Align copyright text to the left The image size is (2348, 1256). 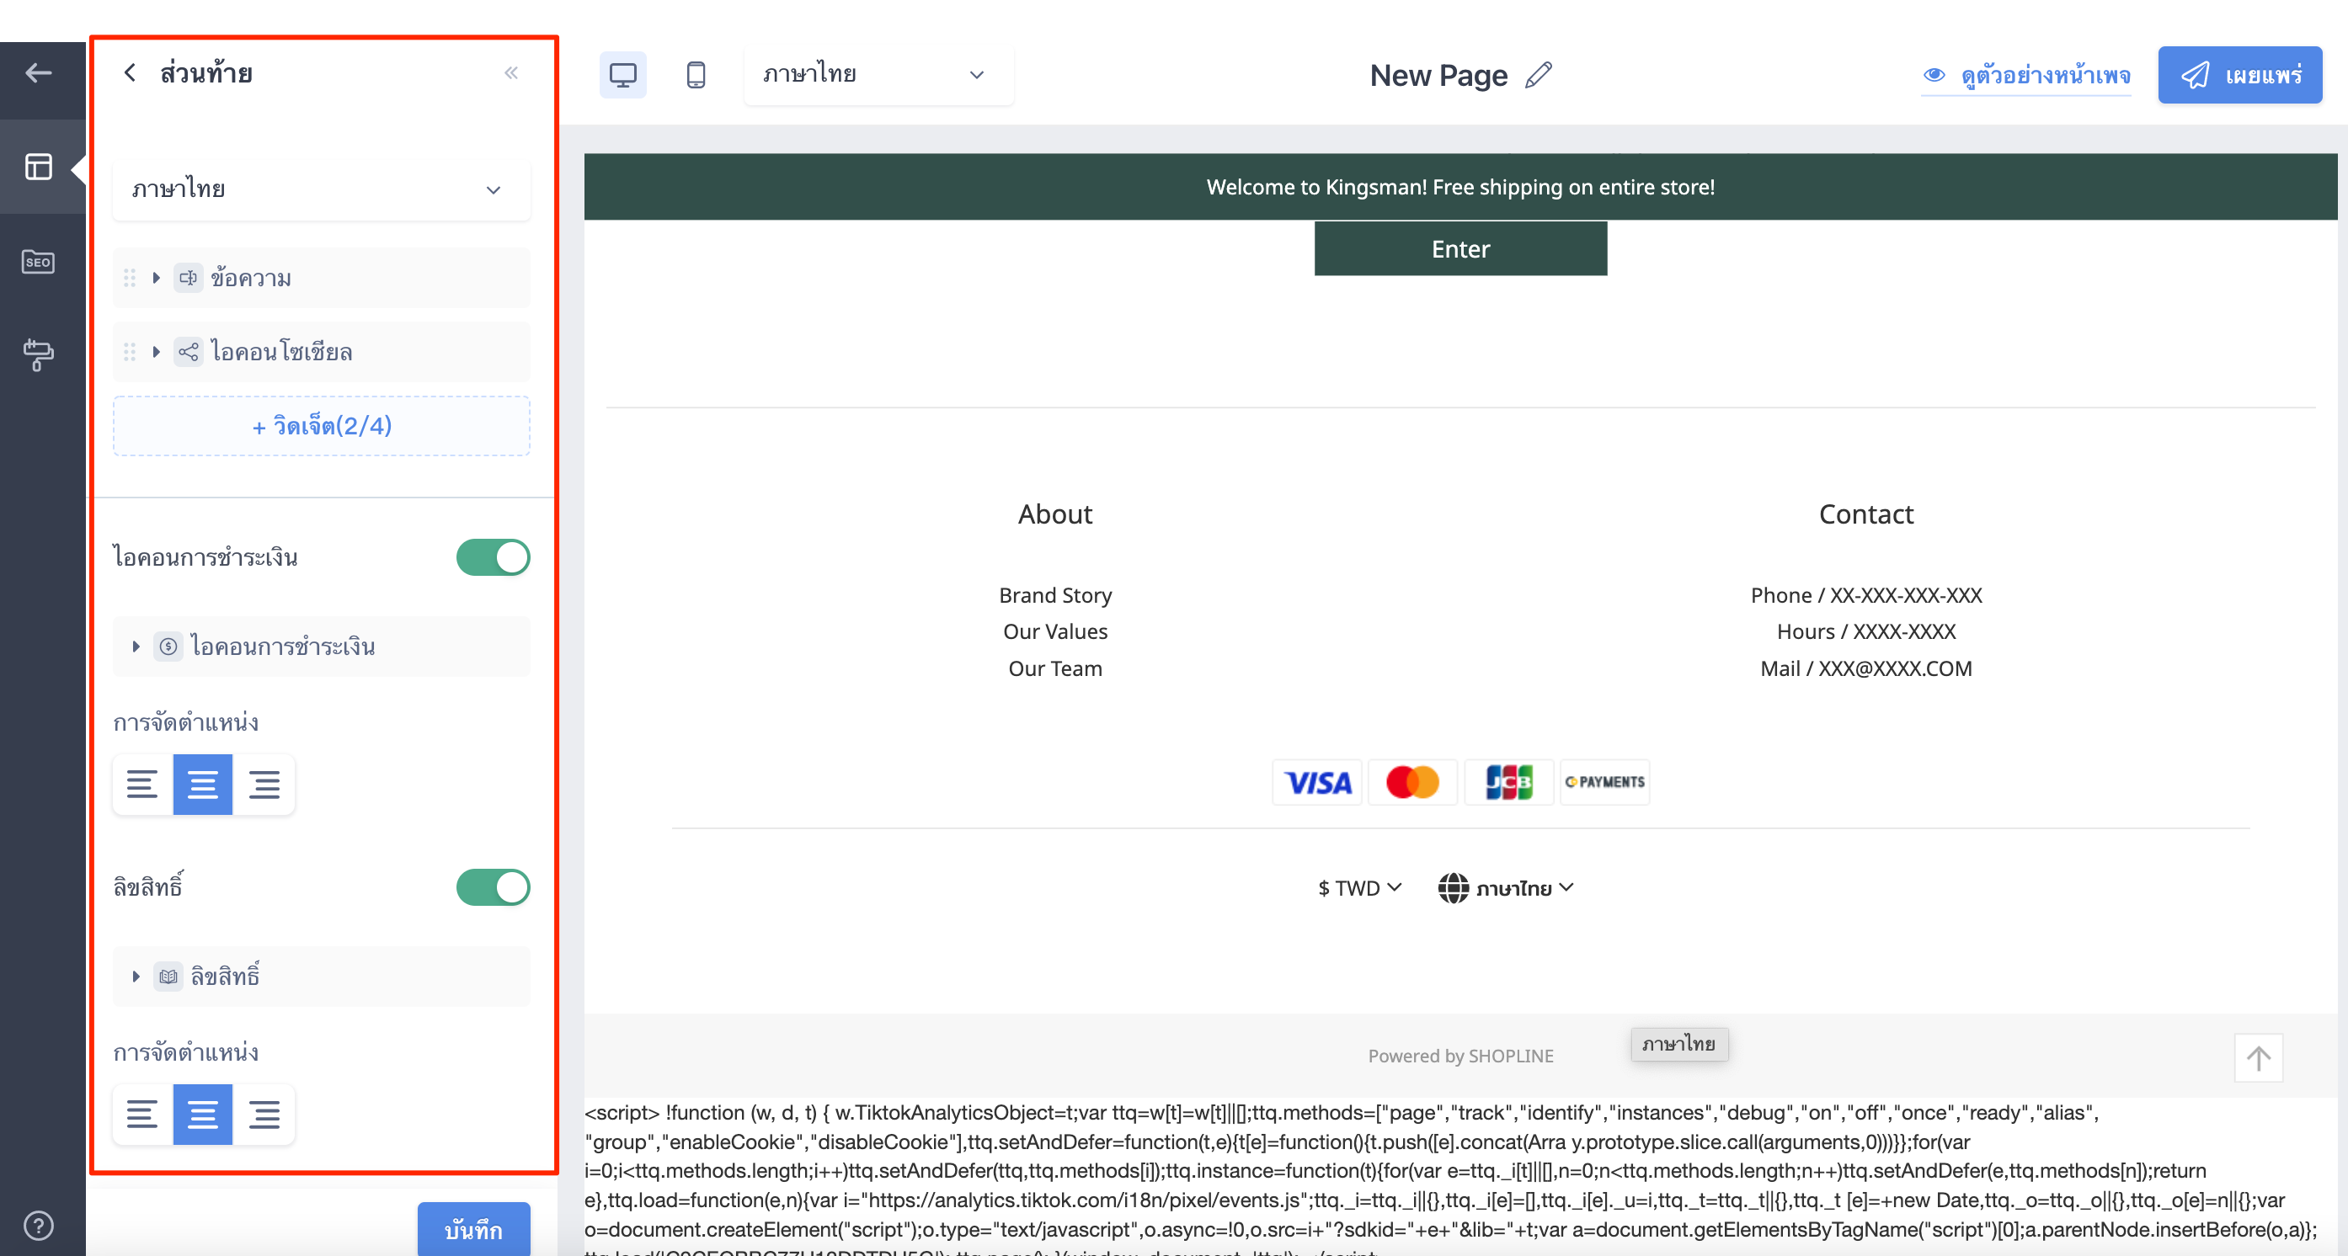click(x=142, y=1114)
